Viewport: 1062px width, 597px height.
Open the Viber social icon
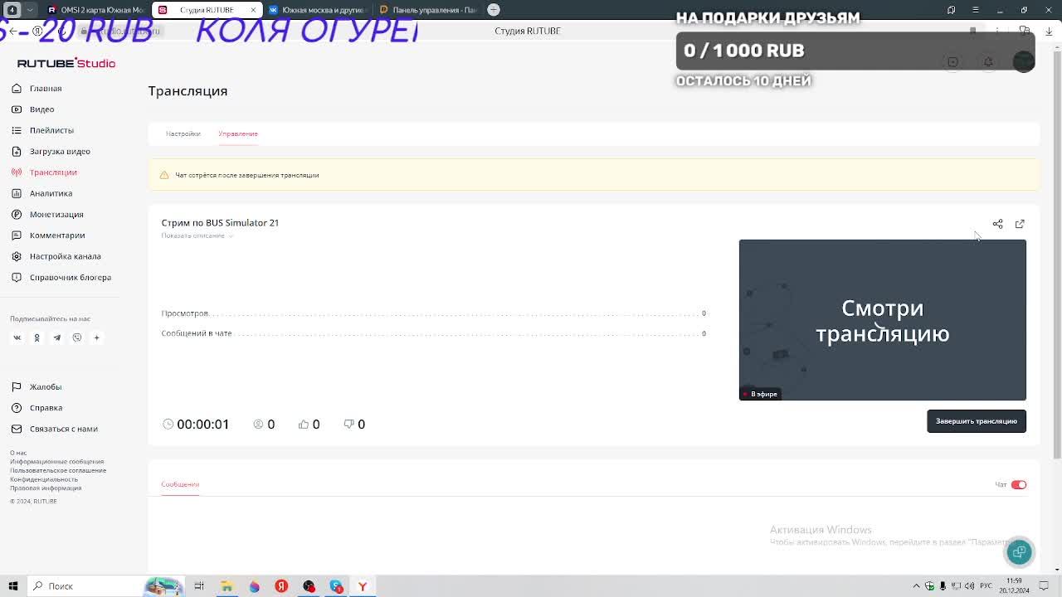tap(76, 337)
